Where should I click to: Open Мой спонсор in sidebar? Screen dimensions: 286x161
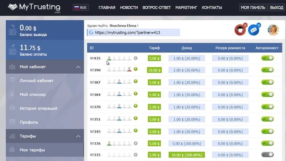tap(45, 94)
